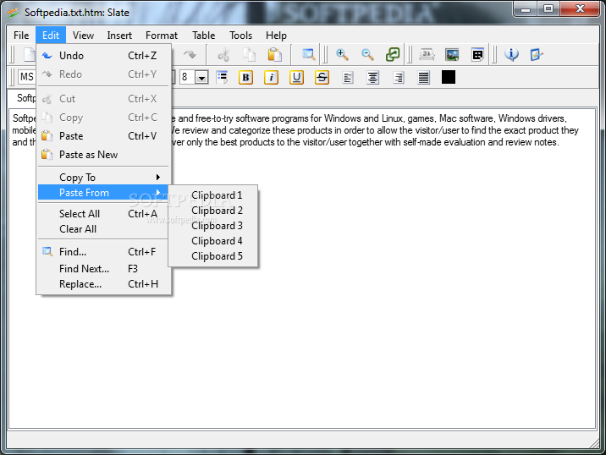Open the Format menu
Viewport: 606px width, 455px height.
coord(162,36)
